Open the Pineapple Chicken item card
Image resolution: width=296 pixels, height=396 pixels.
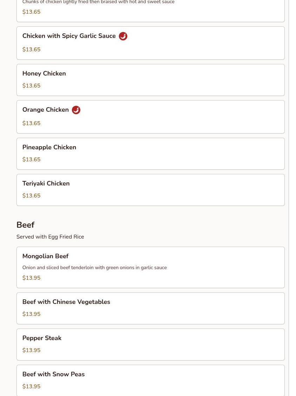150,154
